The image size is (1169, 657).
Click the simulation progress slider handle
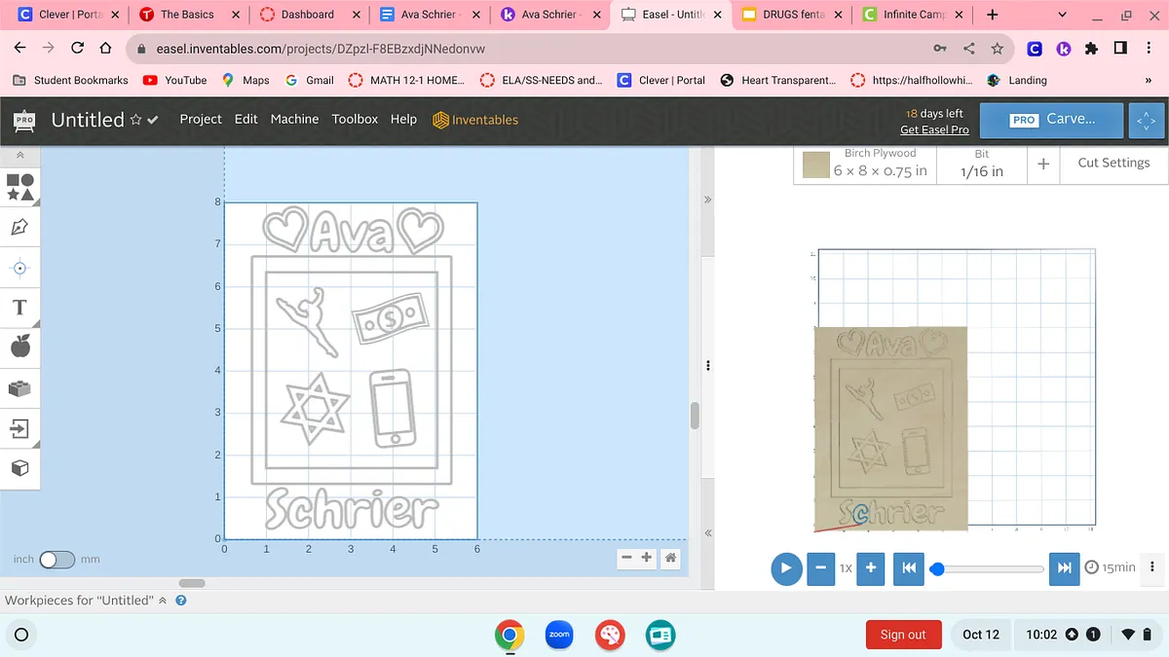point(937,568)
